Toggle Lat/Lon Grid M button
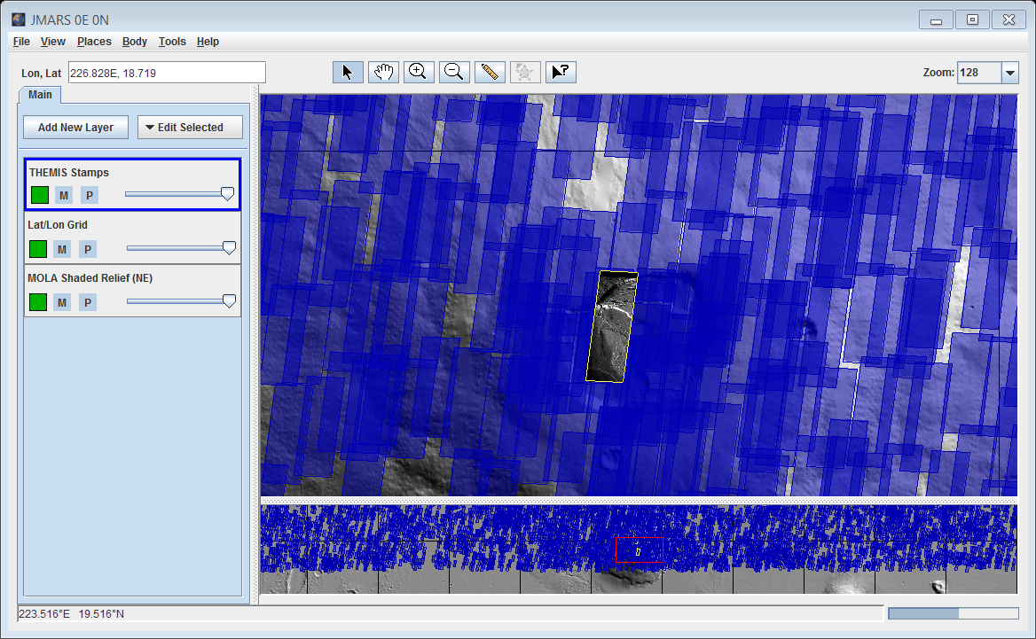Viewport: 1036px width, 639px height. click(62, 249)
